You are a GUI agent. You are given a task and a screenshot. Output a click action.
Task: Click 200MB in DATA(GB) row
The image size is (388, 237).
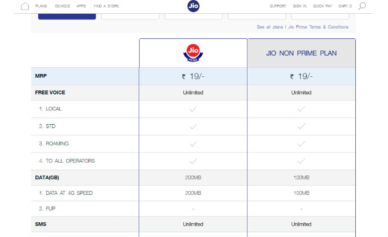193,177
